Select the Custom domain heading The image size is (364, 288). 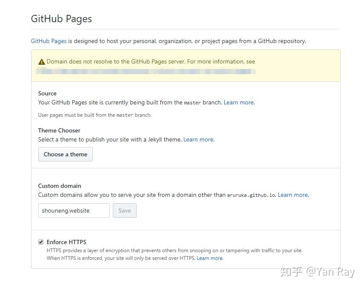(x=60, y=186)
